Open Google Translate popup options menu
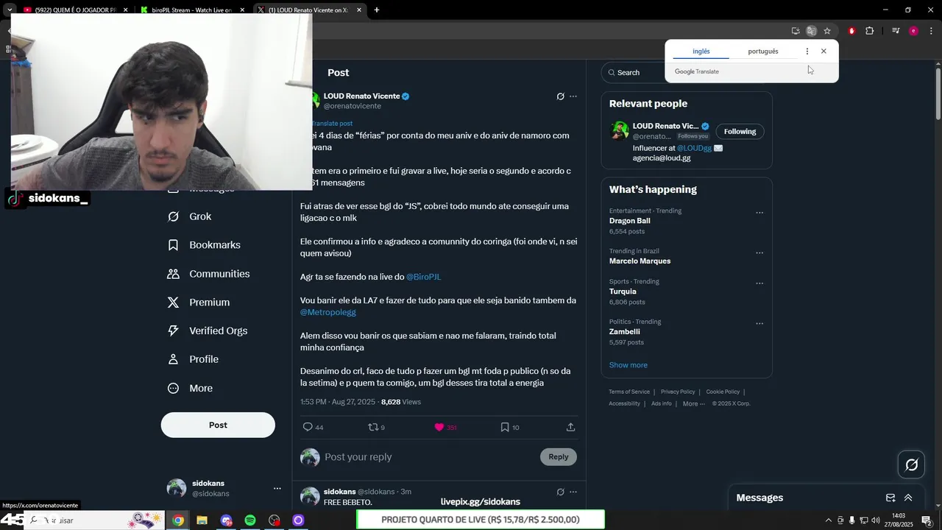The width and height of the screenshot is (942, 530). (807, 52)
